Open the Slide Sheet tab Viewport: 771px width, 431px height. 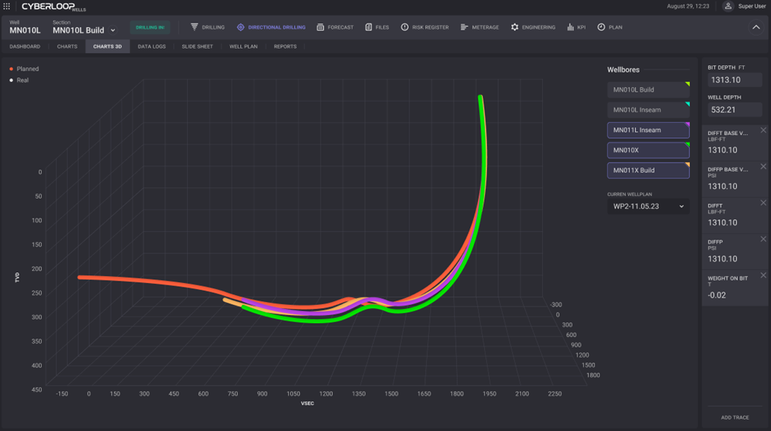(x=197, y=46)
